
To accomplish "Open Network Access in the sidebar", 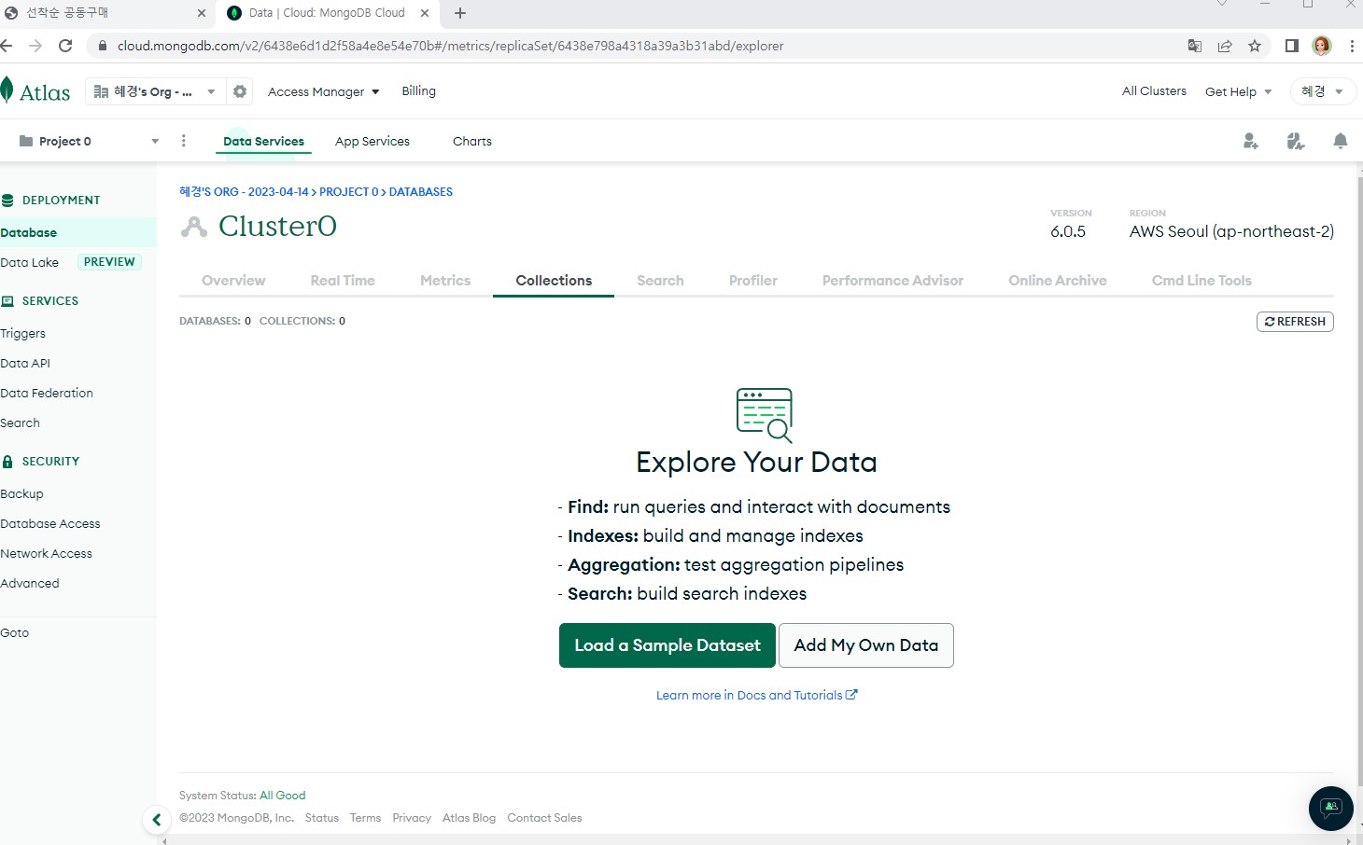I will pos(47,553).
